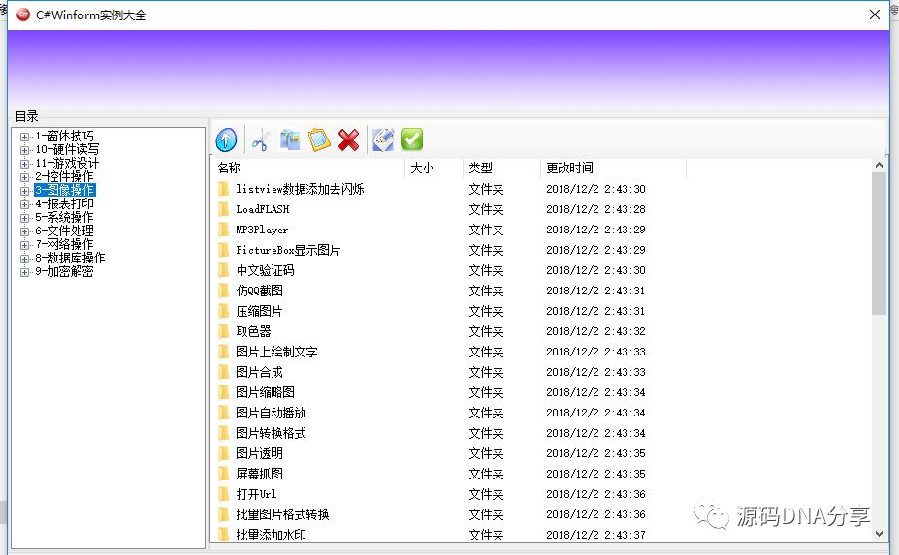
Task: Select the 图片缩略图 folder
Action: [265, 392]
